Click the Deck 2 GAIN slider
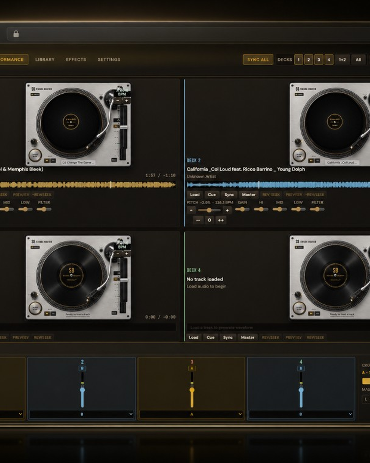Image resolution: width=370 pixels, height=463 pixels. click(242, 209)
